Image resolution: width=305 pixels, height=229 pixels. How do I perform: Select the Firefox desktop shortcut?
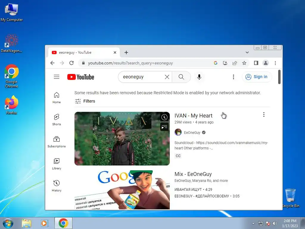coord(12,105)
